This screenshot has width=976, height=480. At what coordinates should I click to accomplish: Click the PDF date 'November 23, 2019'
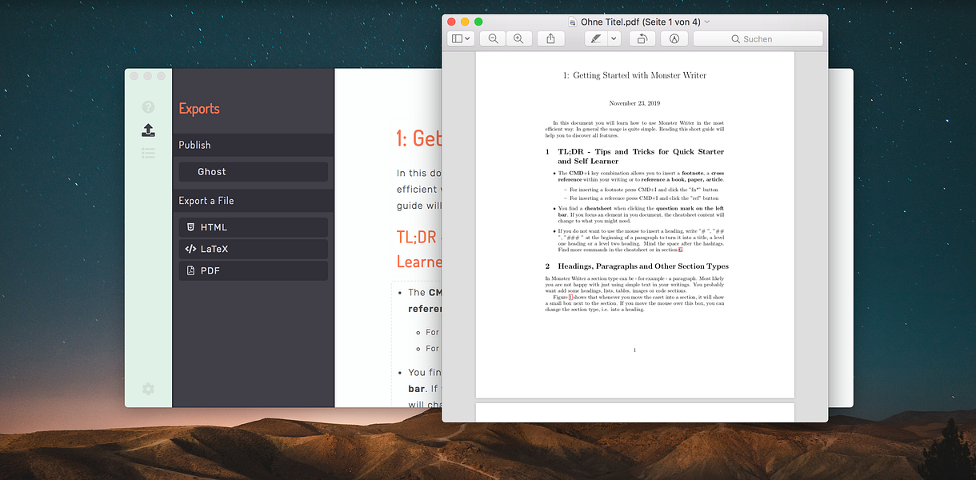pyautogui.click(x=634, y=103)
